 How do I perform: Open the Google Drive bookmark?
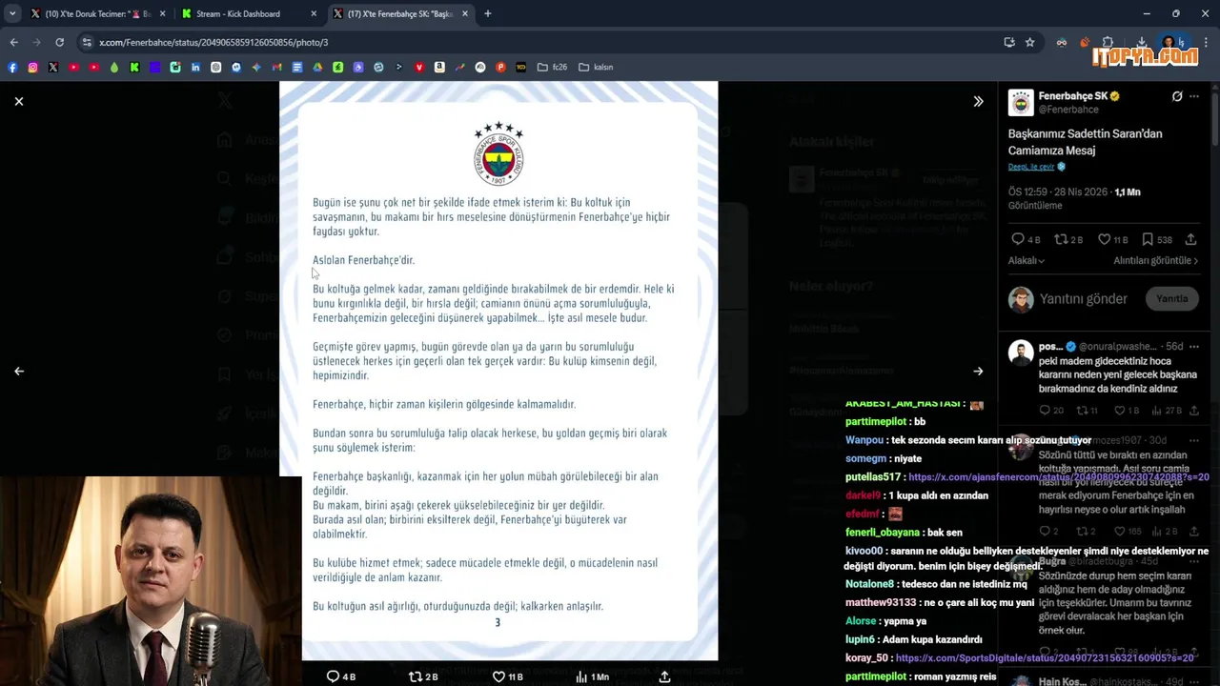click(x=317, y=67)
